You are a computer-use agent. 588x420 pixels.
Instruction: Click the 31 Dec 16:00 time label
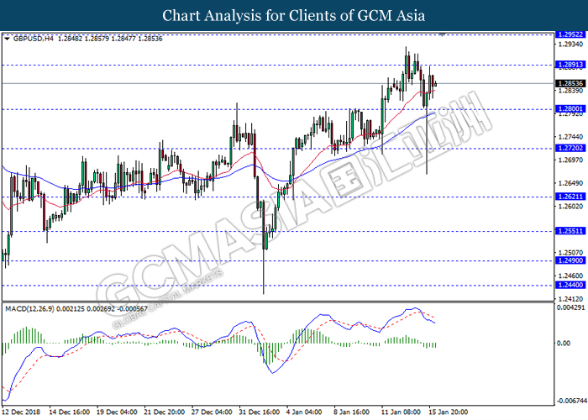tap(260, 412)
